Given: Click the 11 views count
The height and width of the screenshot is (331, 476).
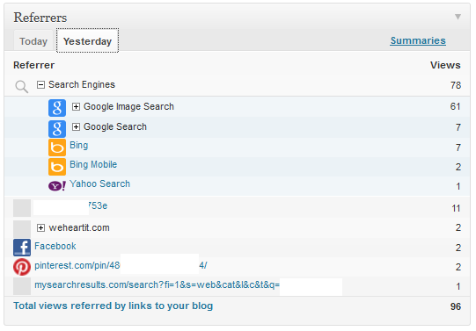Looking at the screenshot, I should (x=456, y=208).
